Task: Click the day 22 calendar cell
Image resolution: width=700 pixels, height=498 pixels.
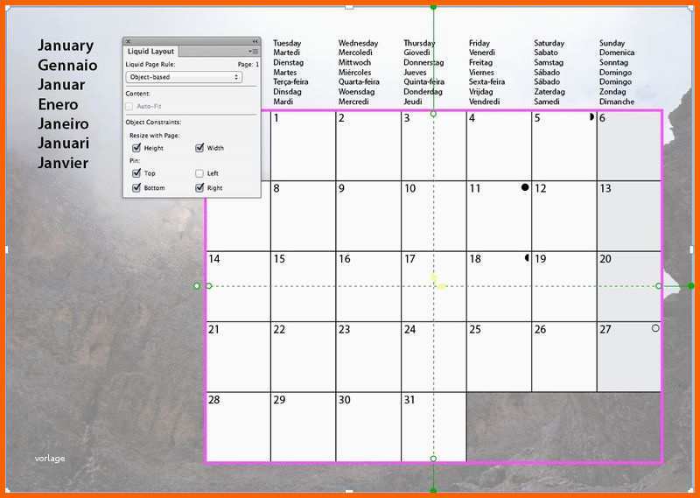Action: point(303,357)
